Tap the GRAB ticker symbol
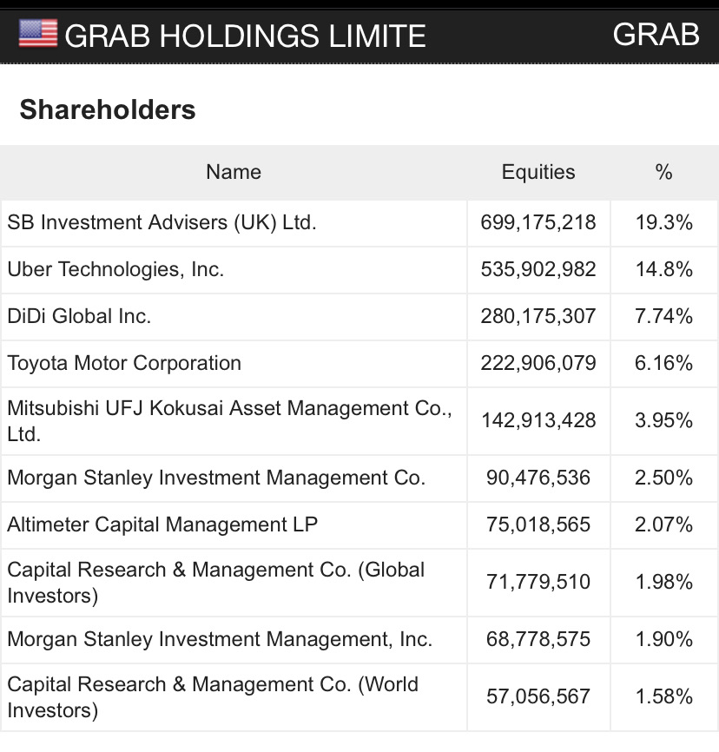 (x=656, y=34)
